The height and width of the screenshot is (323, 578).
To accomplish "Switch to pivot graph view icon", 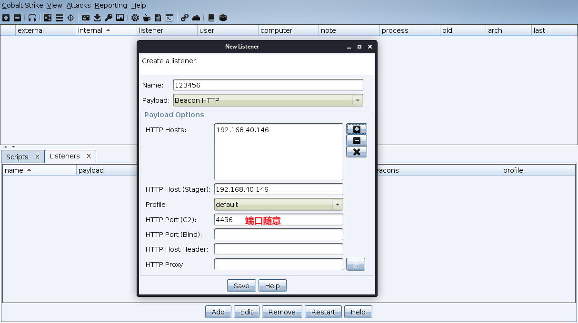I will tap(48, 18).
